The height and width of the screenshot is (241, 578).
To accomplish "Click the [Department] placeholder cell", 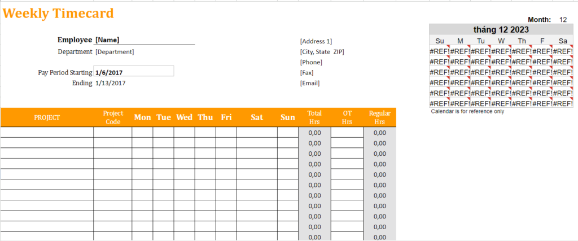I will pyautogui.click(x=115, y=52).
